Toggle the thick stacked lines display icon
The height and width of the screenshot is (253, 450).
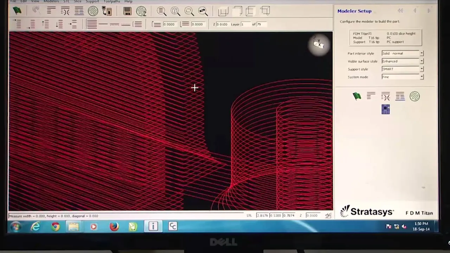[92, 24]
